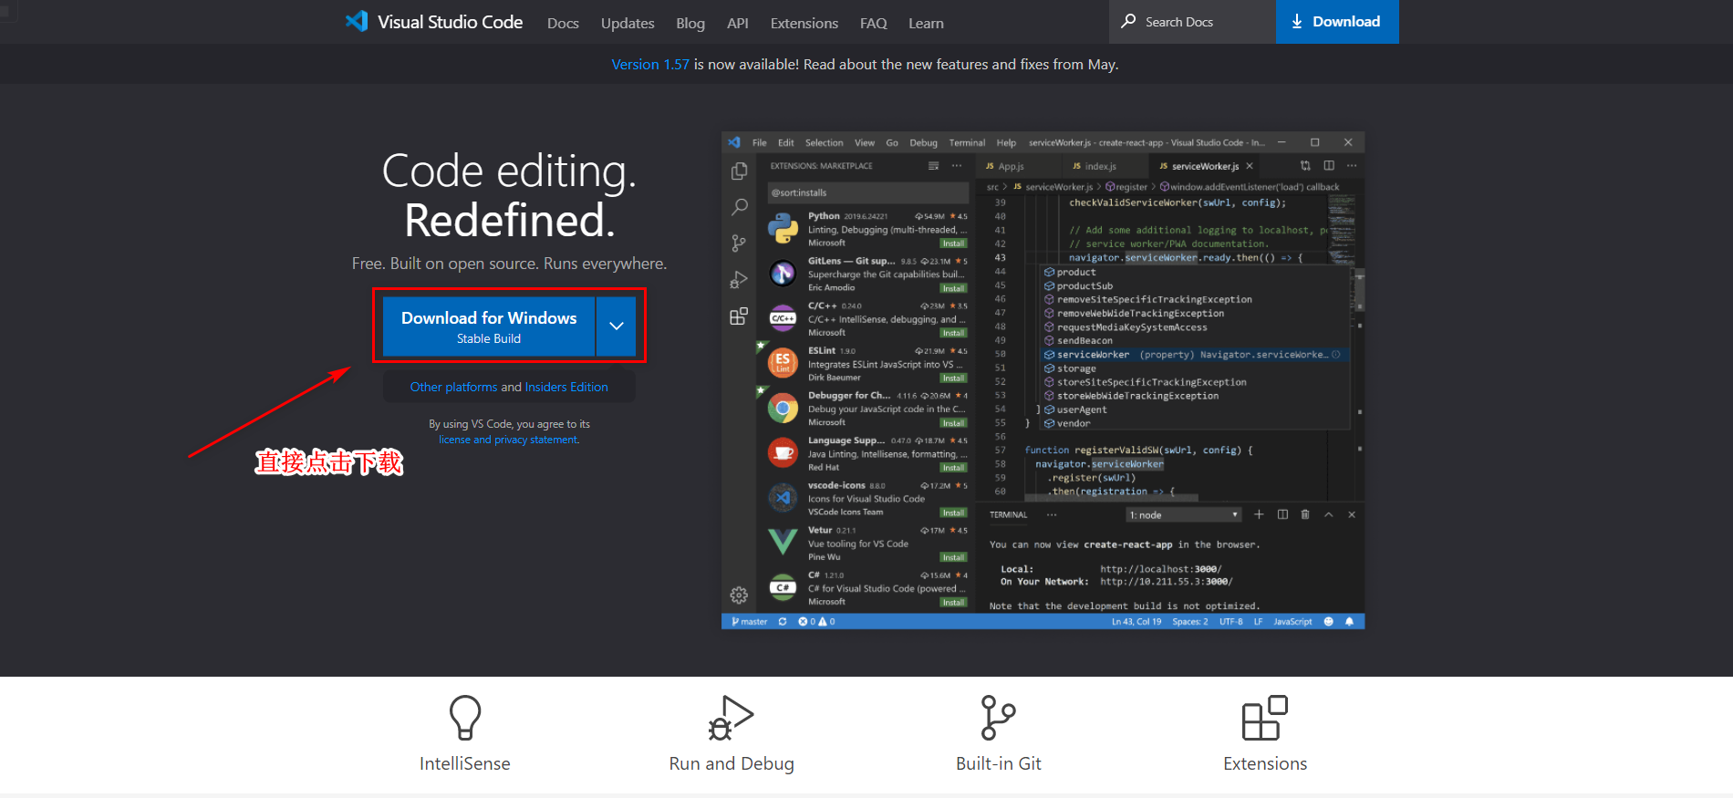
Task: Click the master branch status item
Action: [750, 621]
